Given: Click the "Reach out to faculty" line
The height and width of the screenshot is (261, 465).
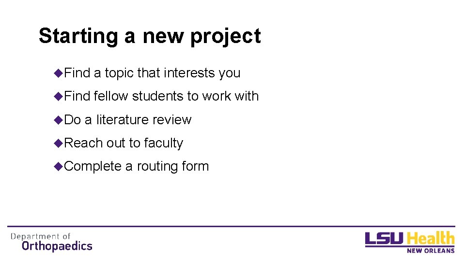Looking at the screenshot, I should coord(124,143).
